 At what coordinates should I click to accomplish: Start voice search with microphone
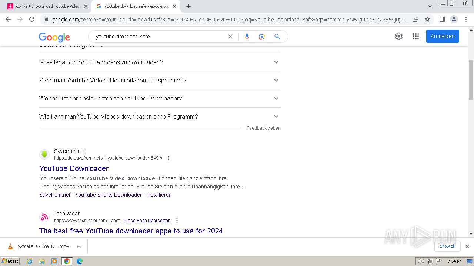pyautogui.click(x=247, y=37)
